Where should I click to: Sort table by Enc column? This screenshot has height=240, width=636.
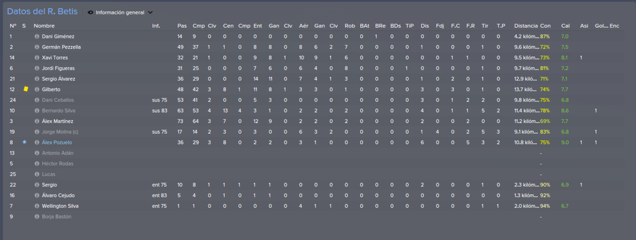click(614, 26)
